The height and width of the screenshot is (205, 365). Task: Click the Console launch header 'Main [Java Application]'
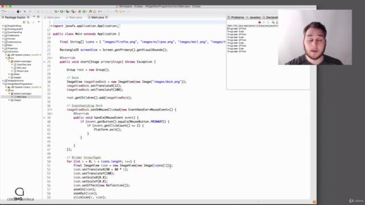pos(253,26)
